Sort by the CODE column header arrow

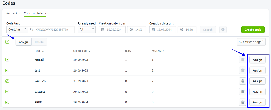43,51
